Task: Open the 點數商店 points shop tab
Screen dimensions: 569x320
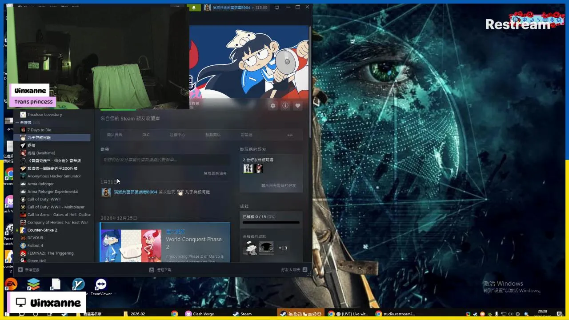Action: pos(213,135)
